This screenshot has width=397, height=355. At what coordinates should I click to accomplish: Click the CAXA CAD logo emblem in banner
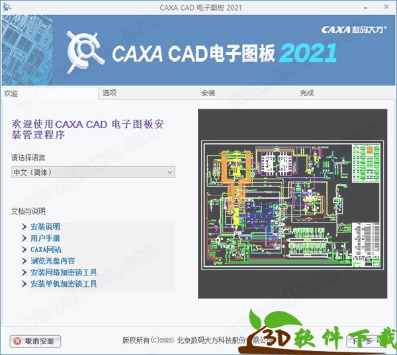(85, 52)
